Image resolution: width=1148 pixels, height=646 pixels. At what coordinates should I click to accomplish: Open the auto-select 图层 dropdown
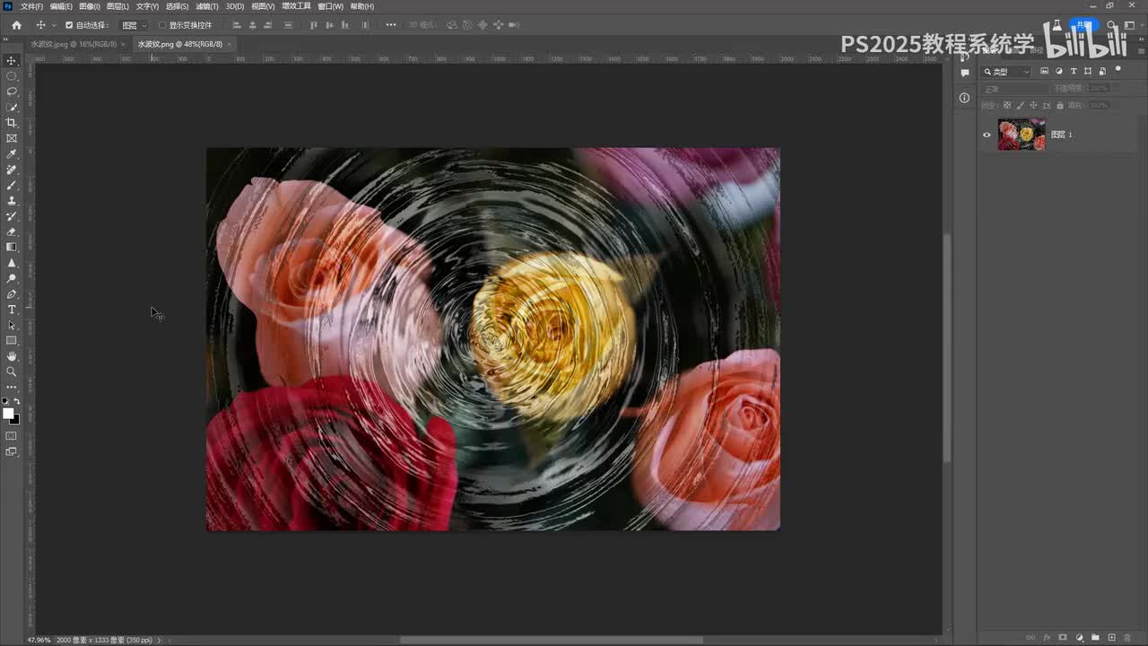pyautogui.click(x=135, y=25)
